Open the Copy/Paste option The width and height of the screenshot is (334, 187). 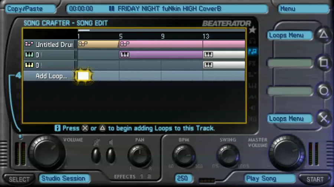point(30,9)
